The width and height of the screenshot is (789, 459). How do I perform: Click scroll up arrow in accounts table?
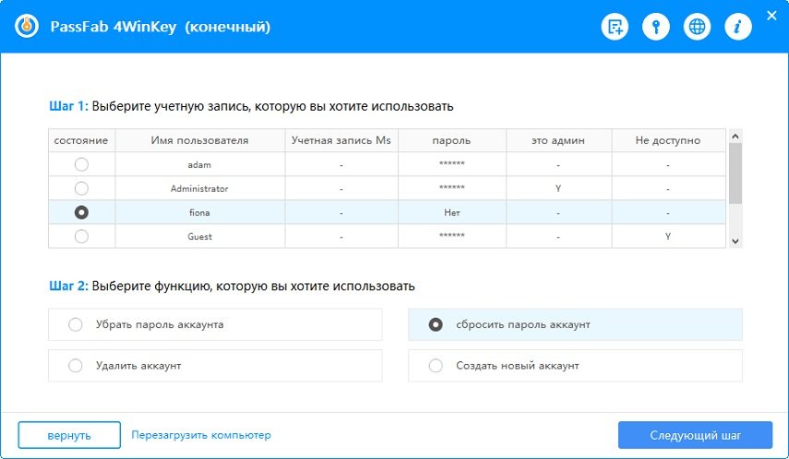[x=735, y=135]
